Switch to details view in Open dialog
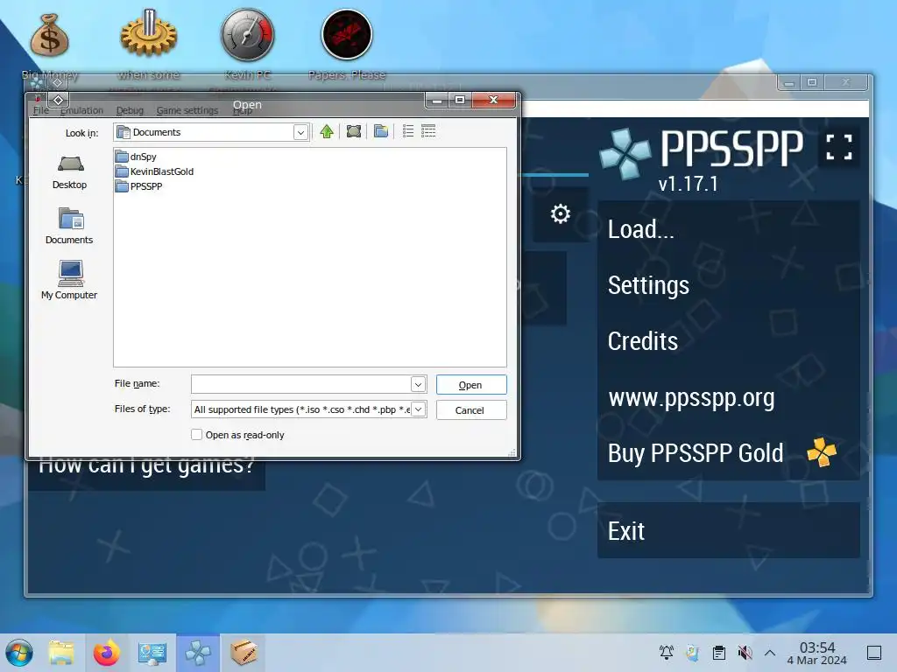The image size is (897, 672). (x=428, y=131)
